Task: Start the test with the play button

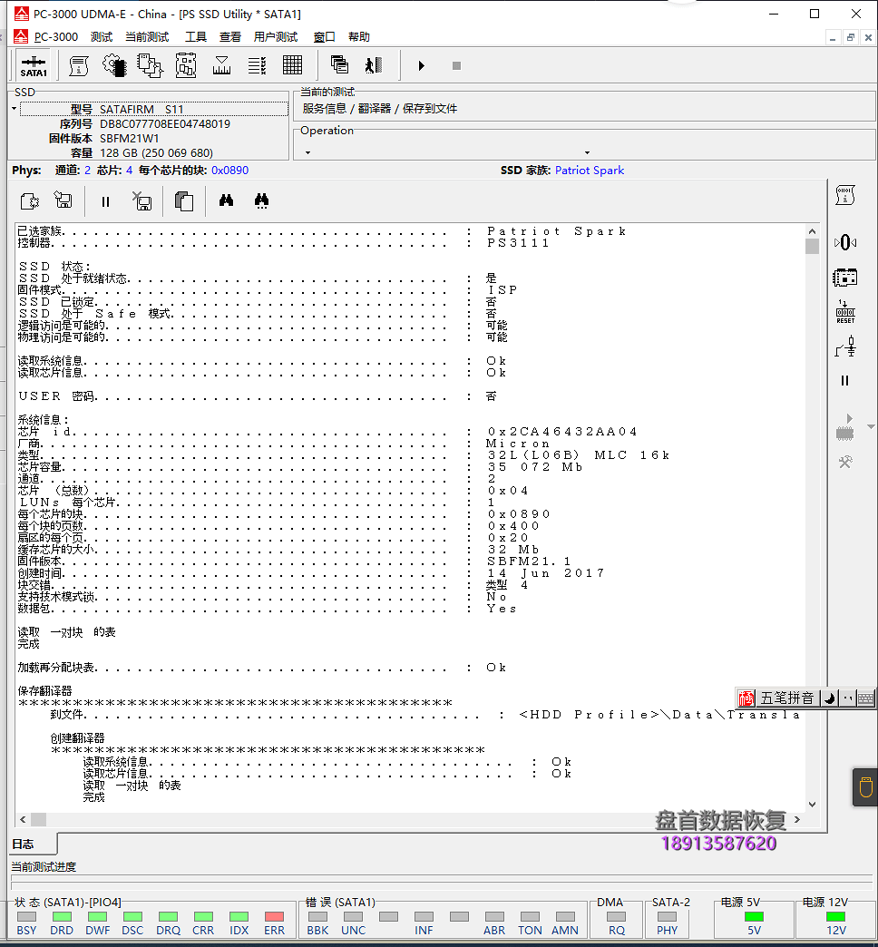Action: 422,65
